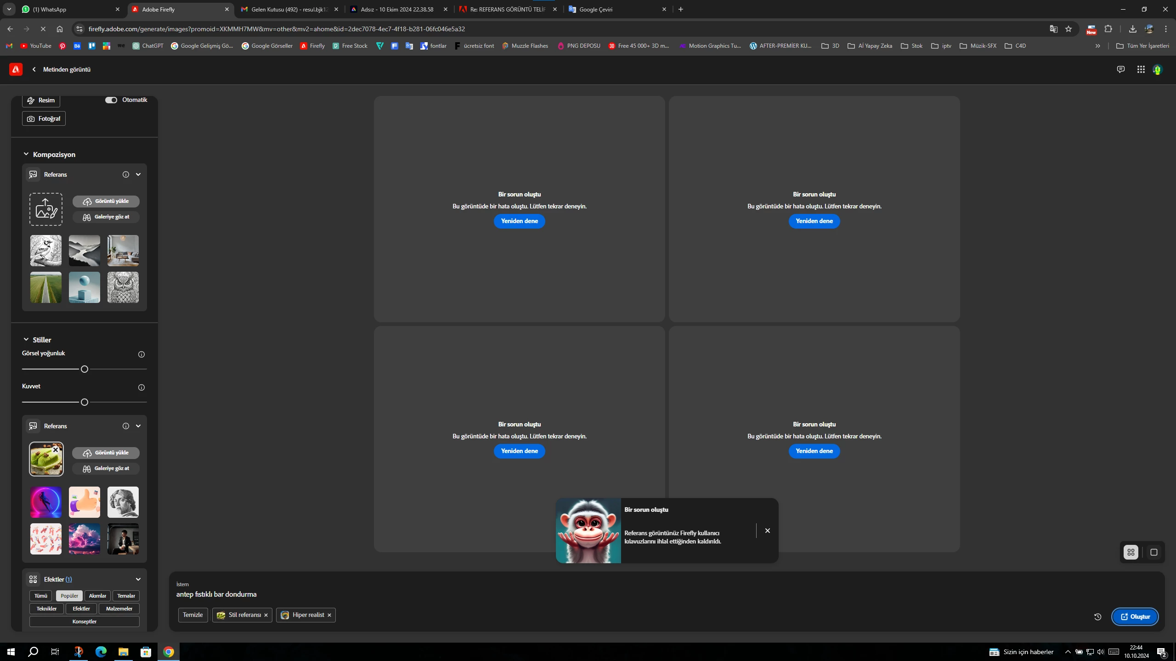
Task: Collapse the Kompozisyon section
Action: [26, 154]
